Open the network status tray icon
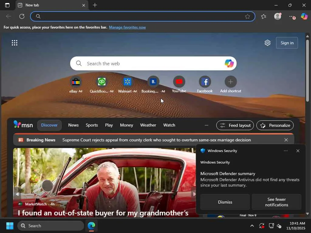This screenshot has width=311, height=233. pyautogui.click(x=271, y=226)
